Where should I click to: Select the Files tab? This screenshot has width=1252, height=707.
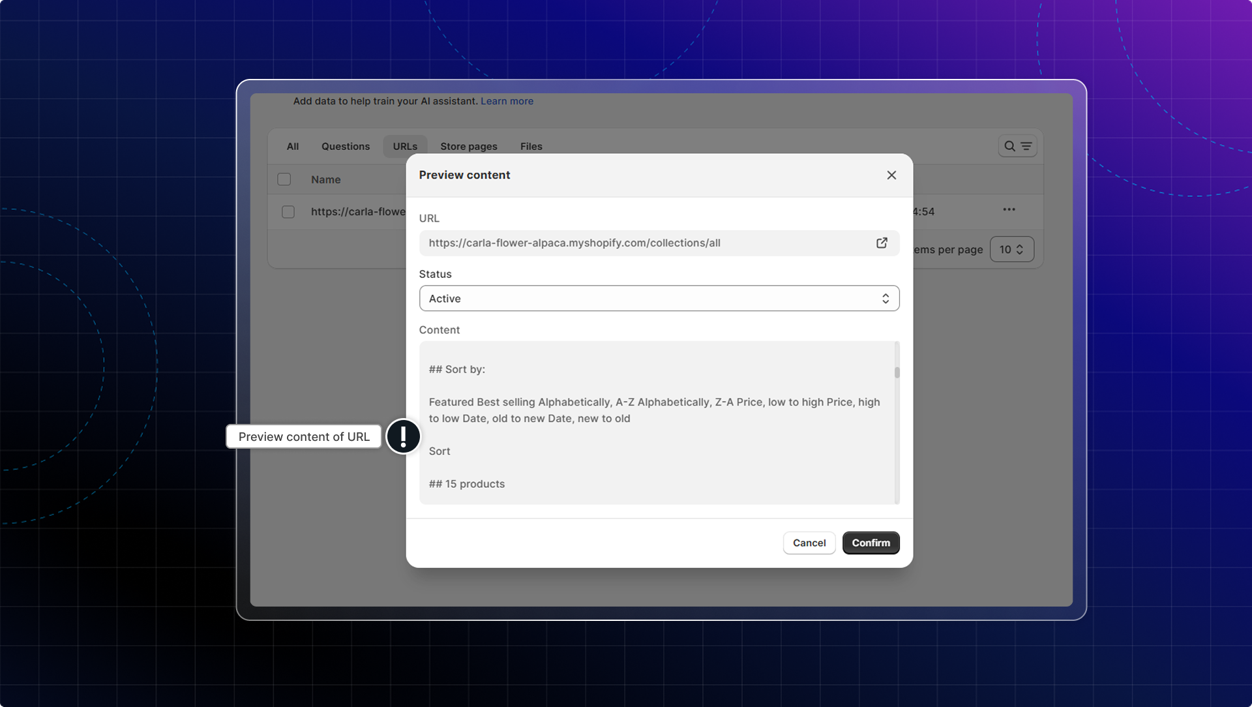(x=531, y=146)
